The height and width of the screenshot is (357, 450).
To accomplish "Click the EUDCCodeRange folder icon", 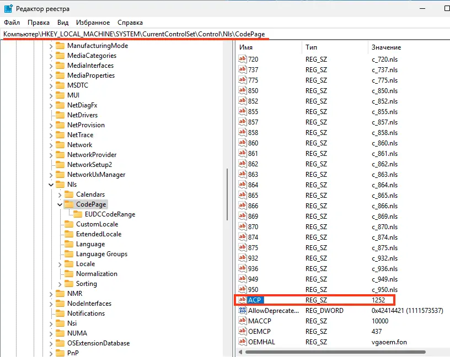I will pyautogui.click(x=78, y=214).
